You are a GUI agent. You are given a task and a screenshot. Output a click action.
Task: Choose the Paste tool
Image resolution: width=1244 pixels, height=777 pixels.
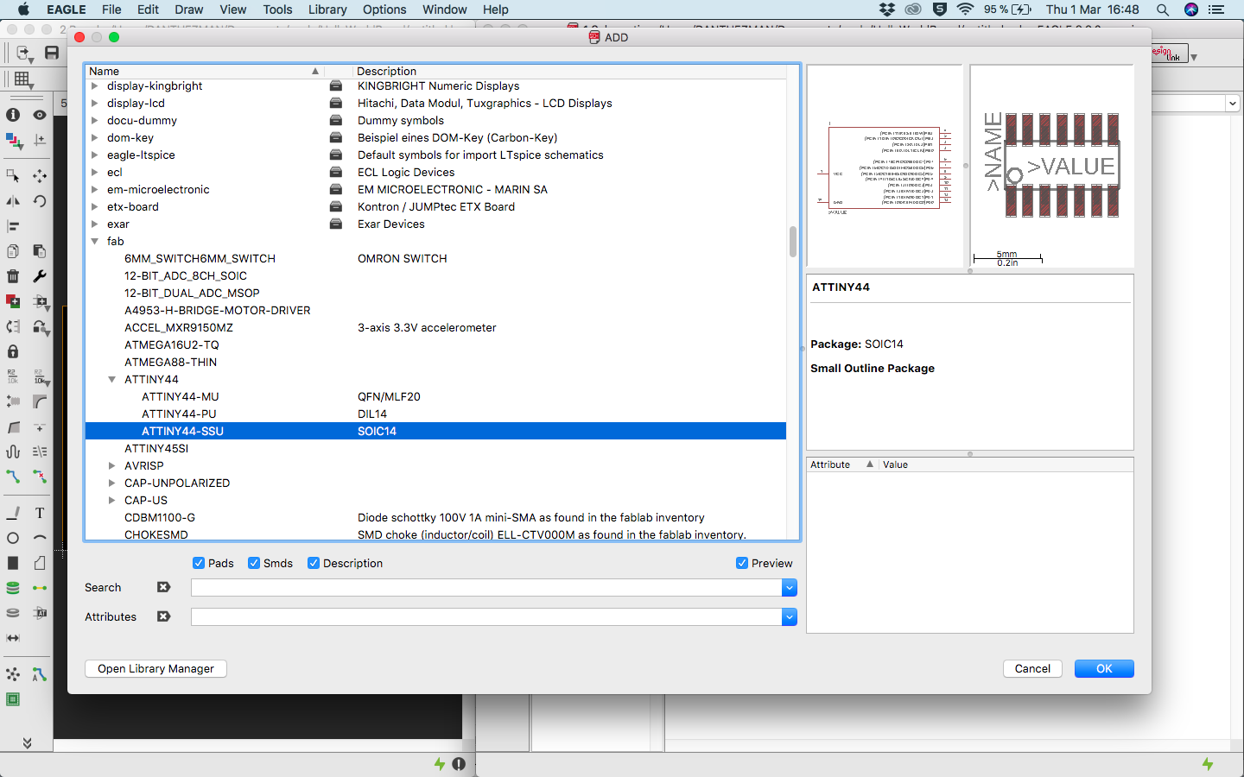[x=40, y=251]
